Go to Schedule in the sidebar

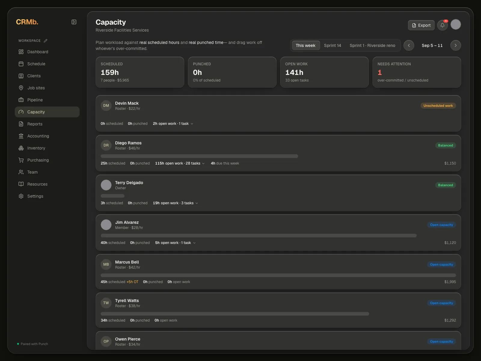[47, 64]
